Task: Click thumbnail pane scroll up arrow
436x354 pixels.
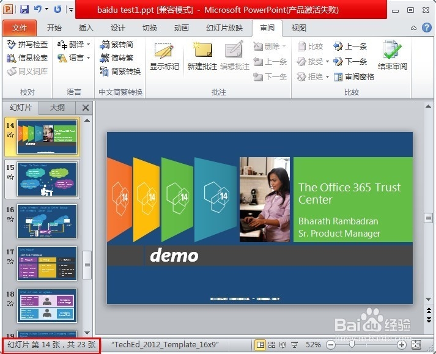Action: [x=87, y=120]
